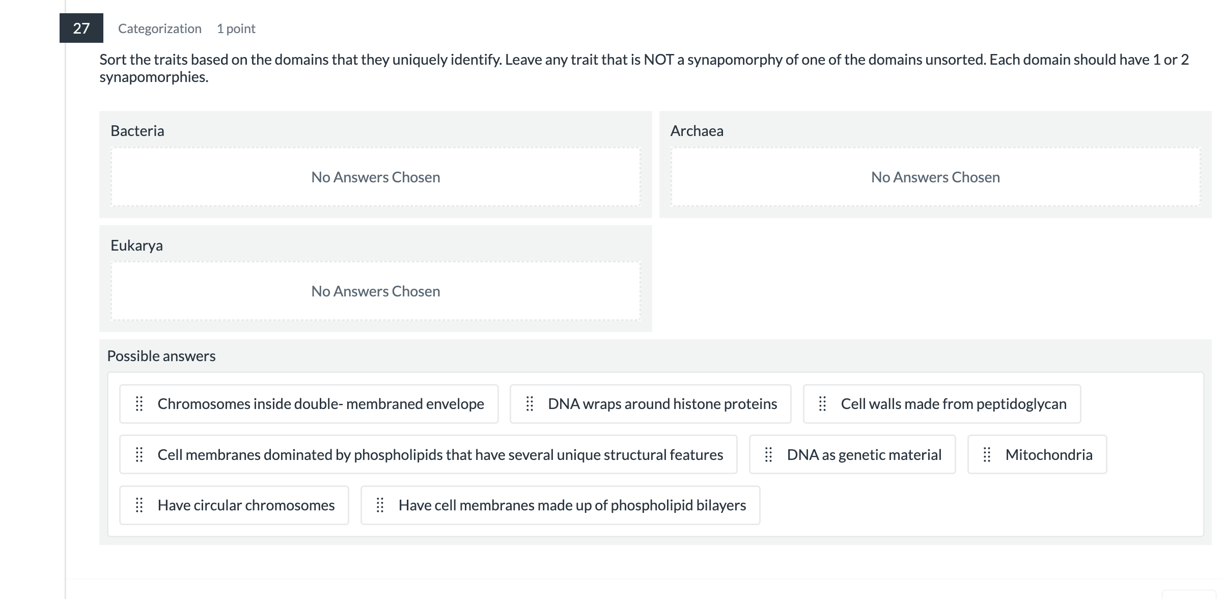The height and width of the screenshot is (599, 1223).
Task: Click drag handle of Have circular chromosomes
Action: click(139, 505)
